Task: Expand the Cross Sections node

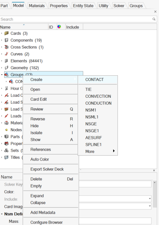Action: (x=1, y=47)
